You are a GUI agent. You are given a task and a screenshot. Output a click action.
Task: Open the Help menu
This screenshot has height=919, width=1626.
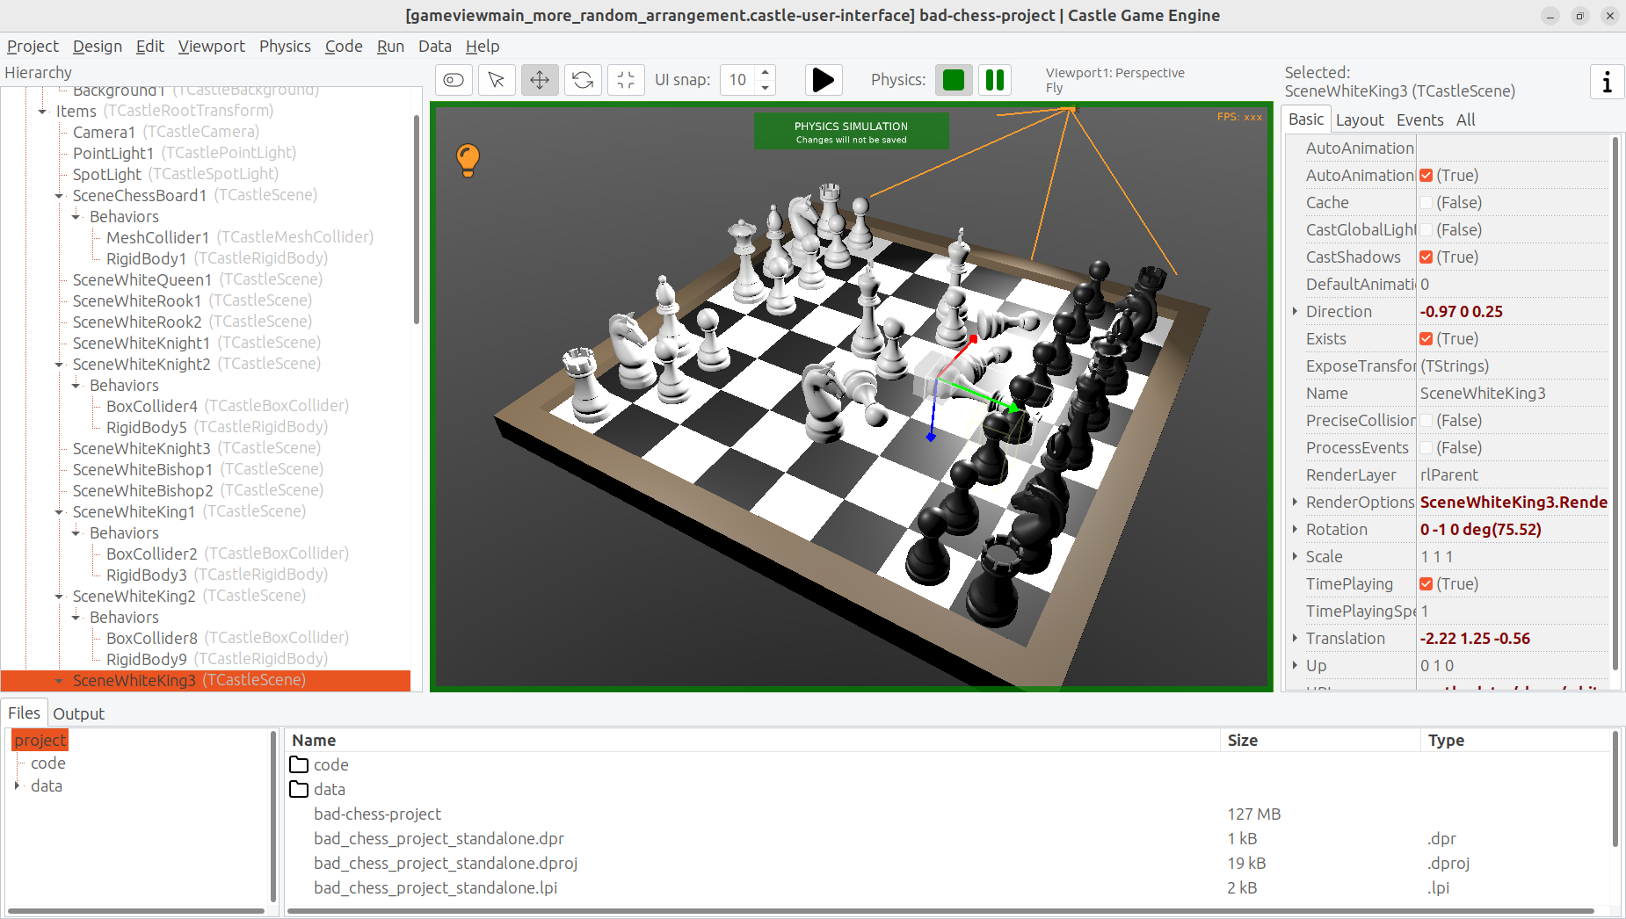coord(483,47)
